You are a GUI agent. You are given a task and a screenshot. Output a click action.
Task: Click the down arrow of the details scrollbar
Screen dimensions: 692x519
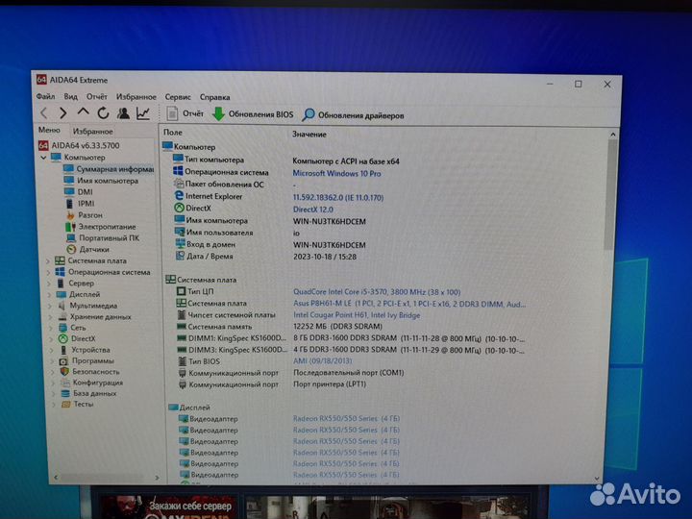click(597, 478)
